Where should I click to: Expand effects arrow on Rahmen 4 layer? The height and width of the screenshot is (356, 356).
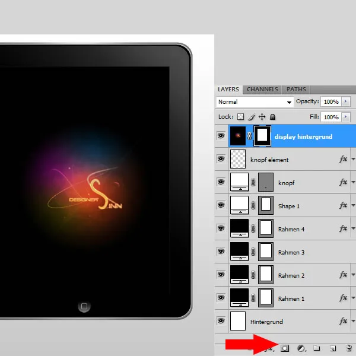click(353, 228)
